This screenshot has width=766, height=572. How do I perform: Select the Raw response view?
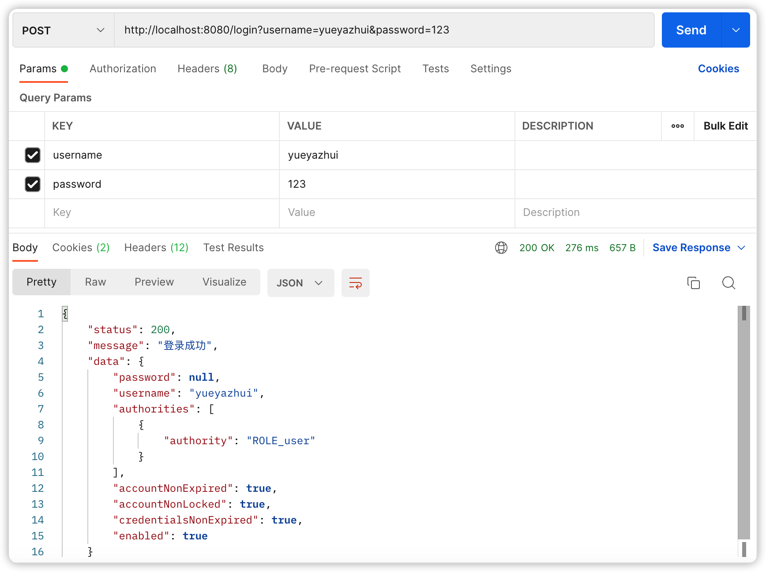coord(95,282)
